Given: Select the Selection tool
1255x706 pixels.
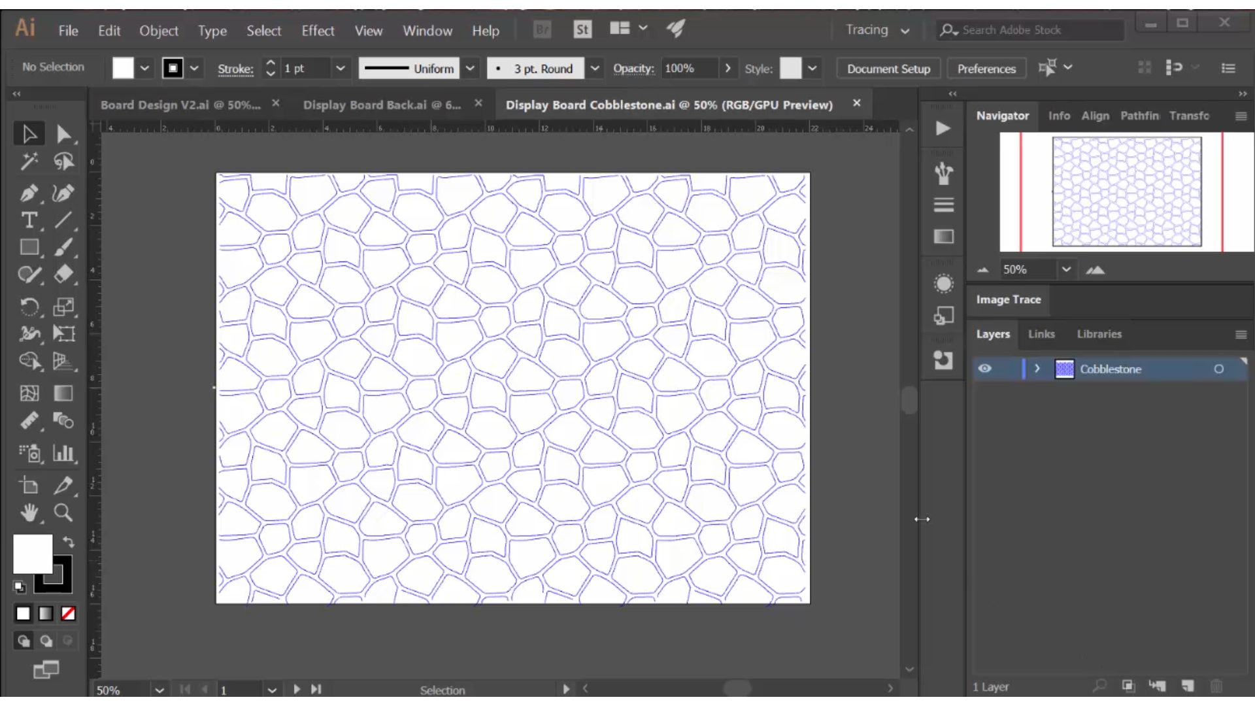Looking at the screenshot, I should [29, 133].
